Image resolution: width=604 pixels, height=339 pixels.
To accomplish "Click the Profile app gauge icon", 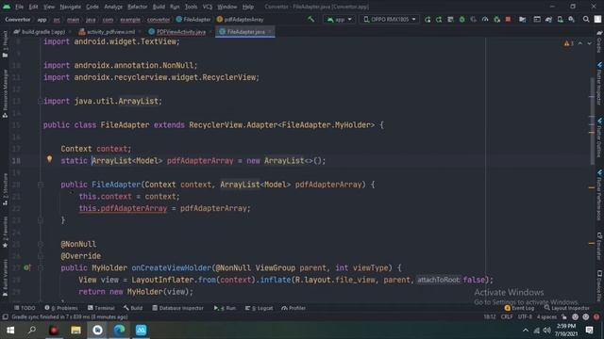I will click(x=485, y=19).
